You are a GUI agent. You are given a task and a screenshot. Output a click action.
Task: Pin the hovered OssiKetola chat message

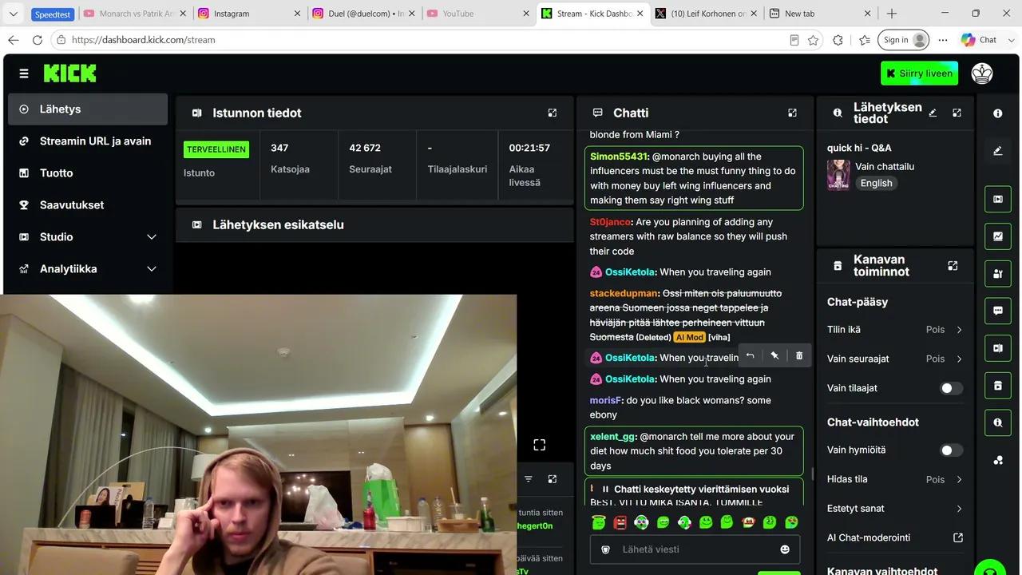pyautogui.click(x=774, y=356)
